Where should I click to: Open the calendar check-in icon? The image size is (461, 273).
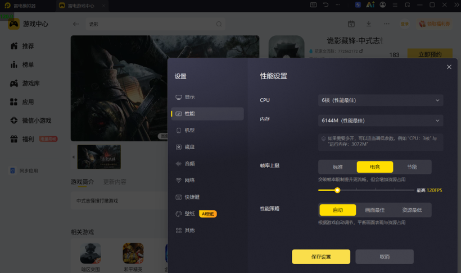click(x=351, y=24)
